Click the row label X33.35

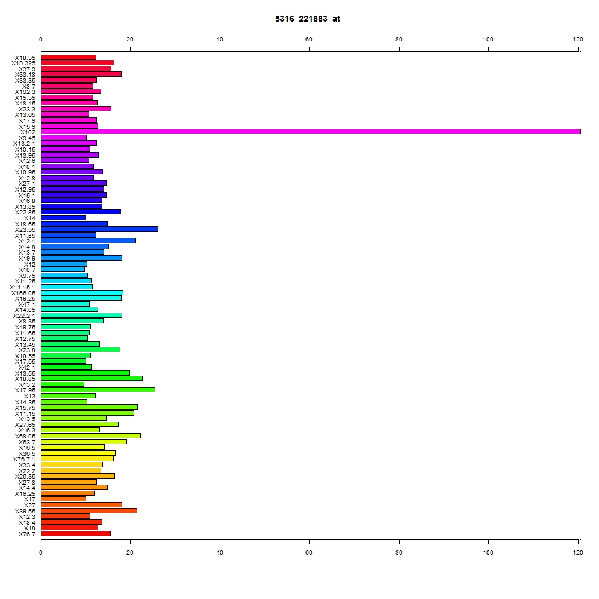[x=25, y=81]
